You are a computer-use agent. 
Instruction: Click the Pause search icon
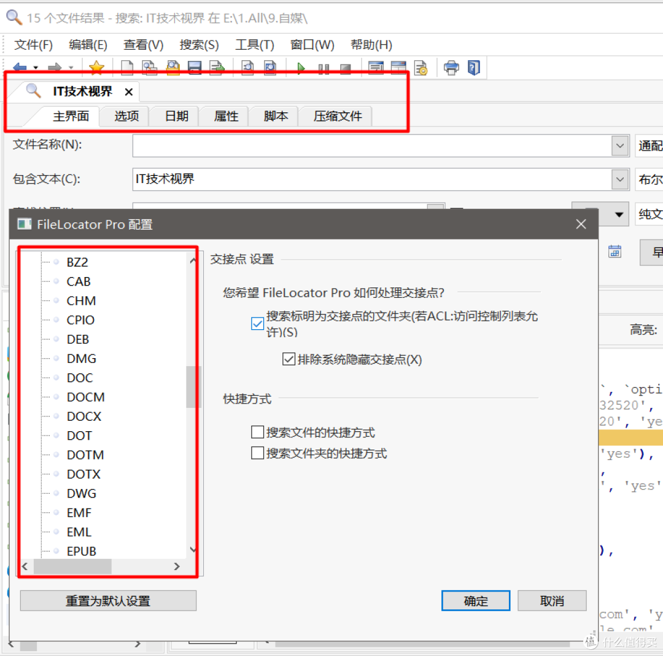coord(324,69)
